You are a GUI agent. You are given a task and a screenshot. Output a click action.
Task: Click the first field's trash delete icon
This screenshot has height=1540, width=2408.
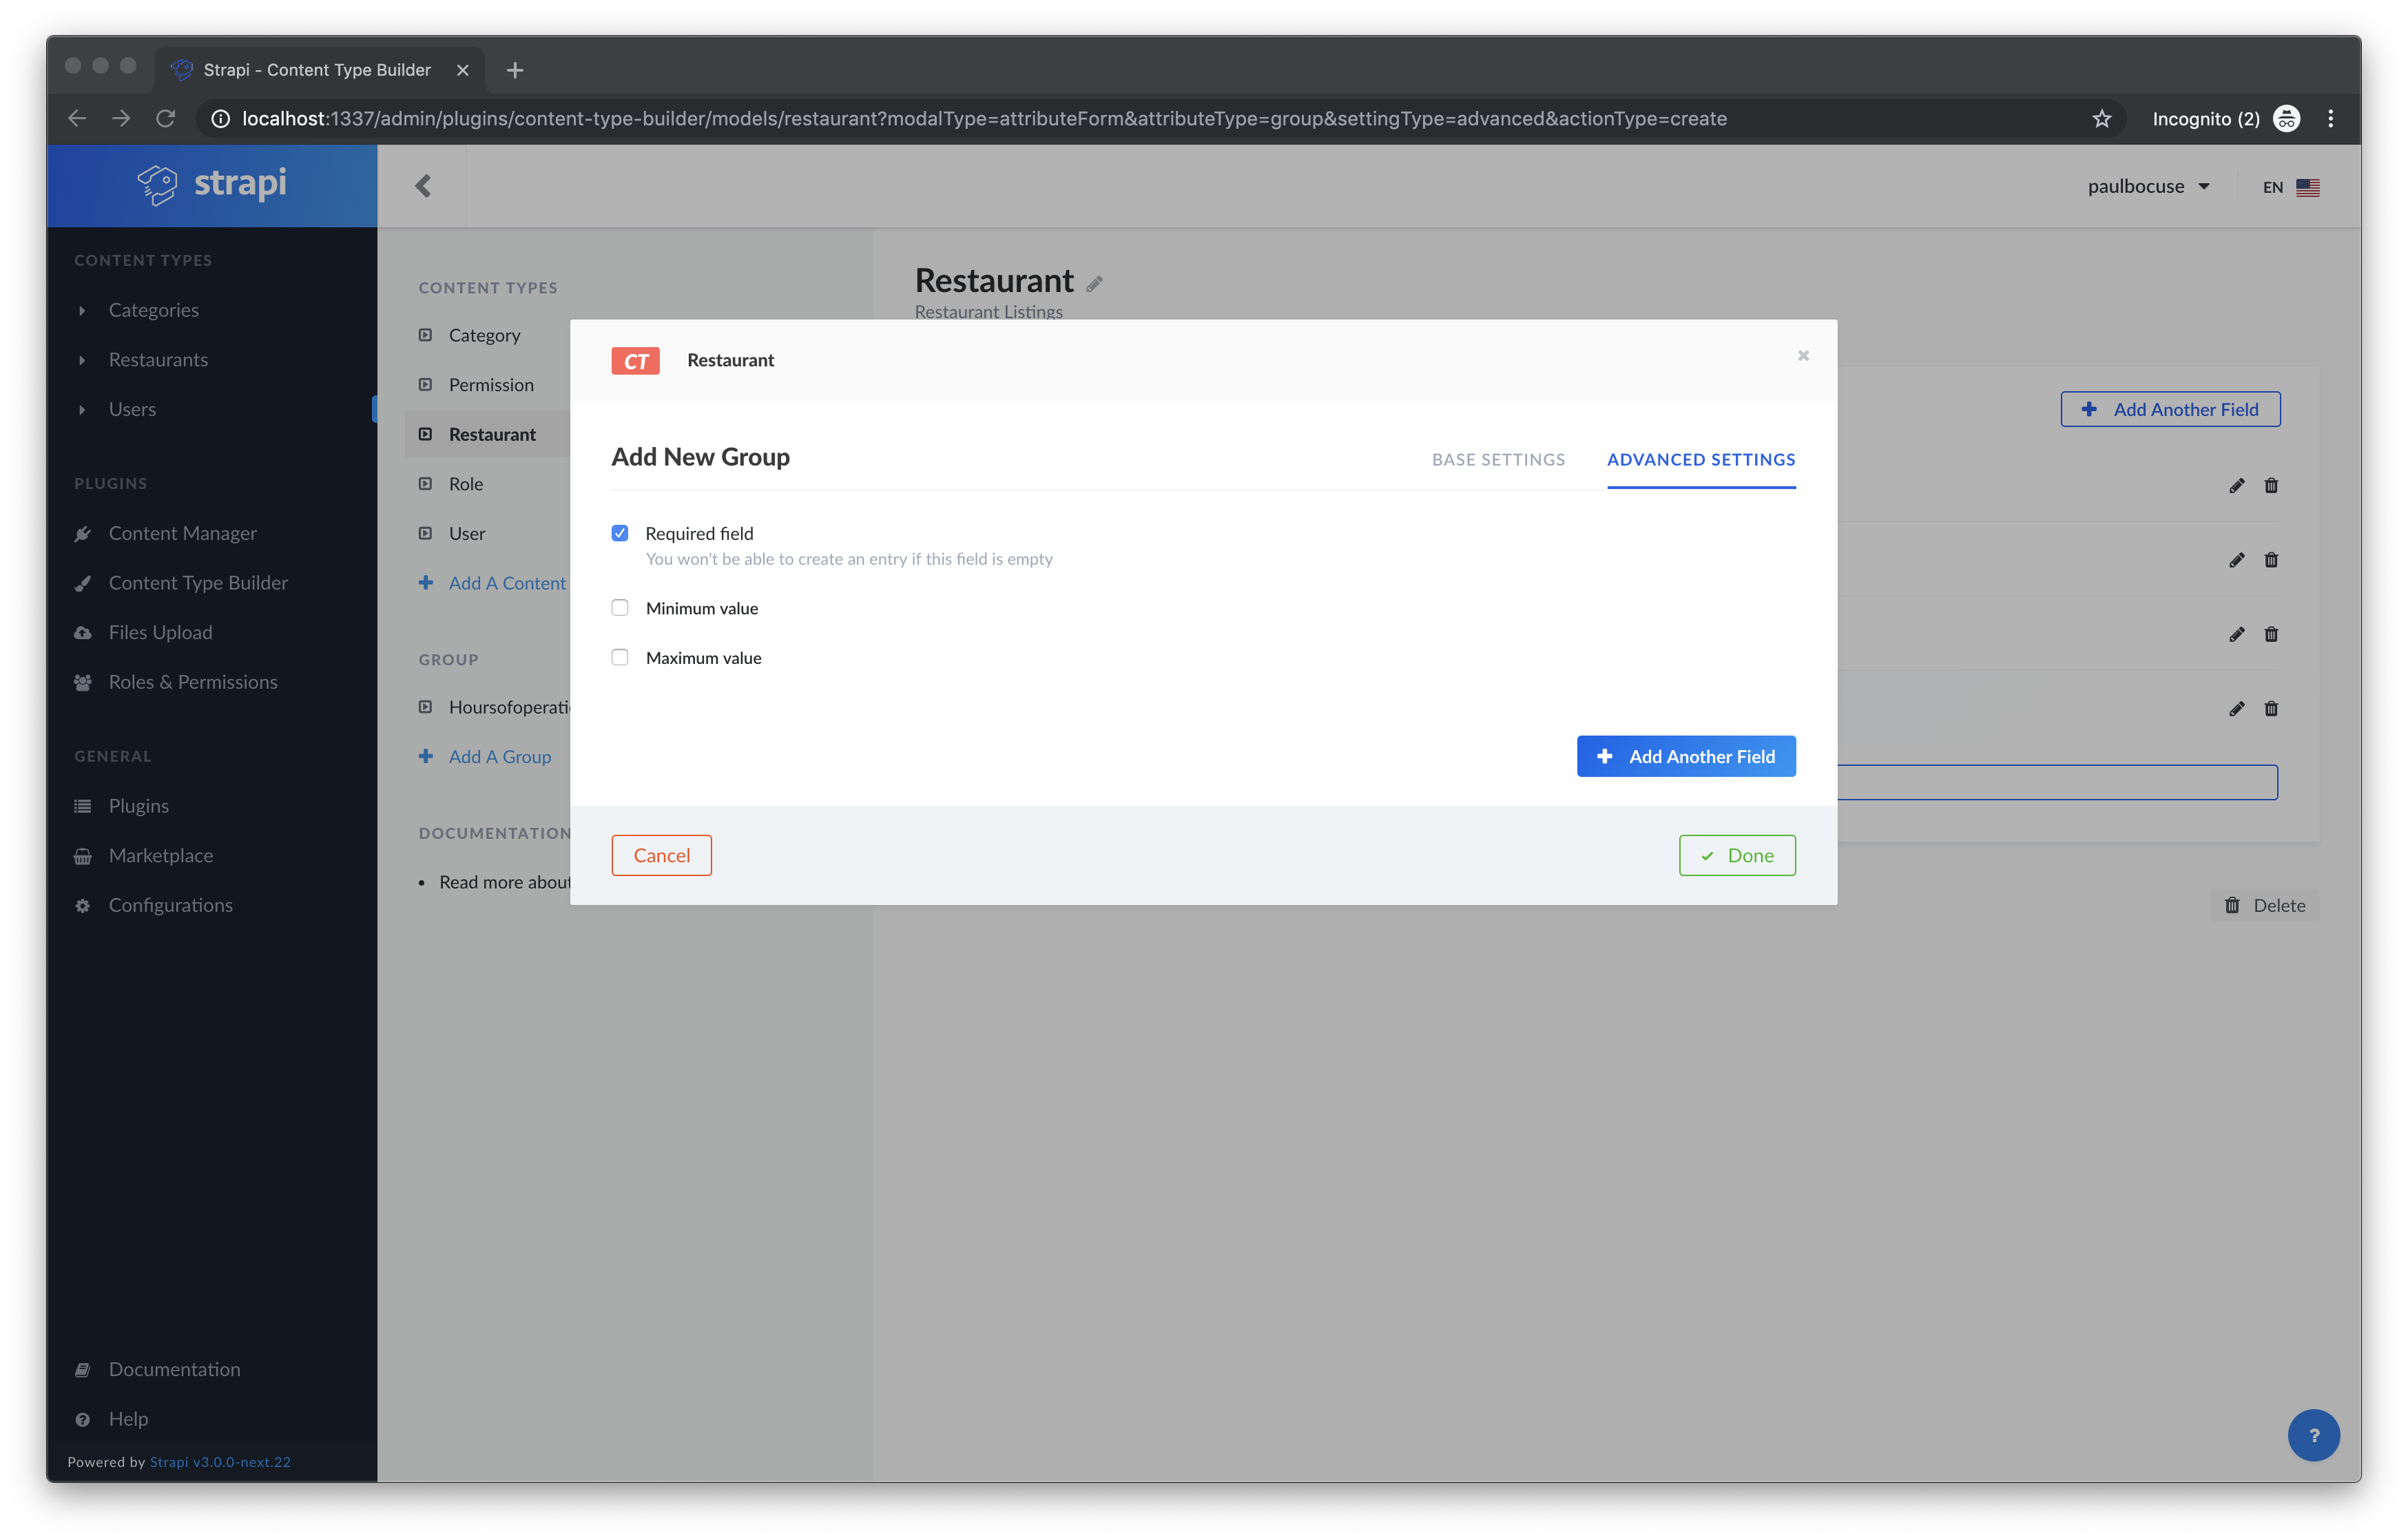[x=2271, y=486]
